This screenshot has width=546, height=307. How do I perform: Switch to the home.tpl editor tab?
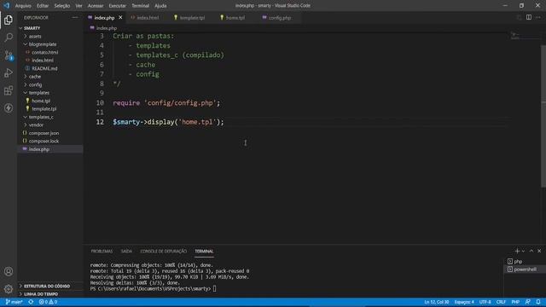click(x=235, y=17)
